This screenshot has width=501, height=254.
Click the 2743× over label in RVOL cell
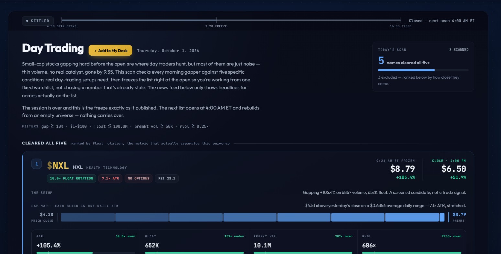[451, 236]
